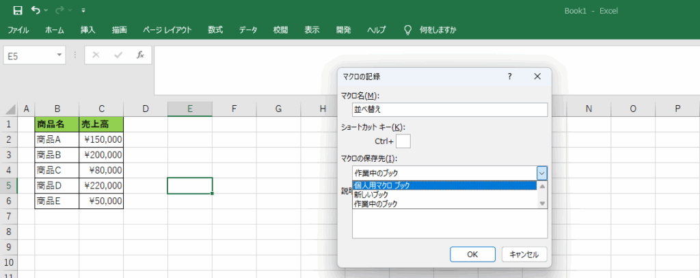Click the formula bar Cancel X icon

96,55
